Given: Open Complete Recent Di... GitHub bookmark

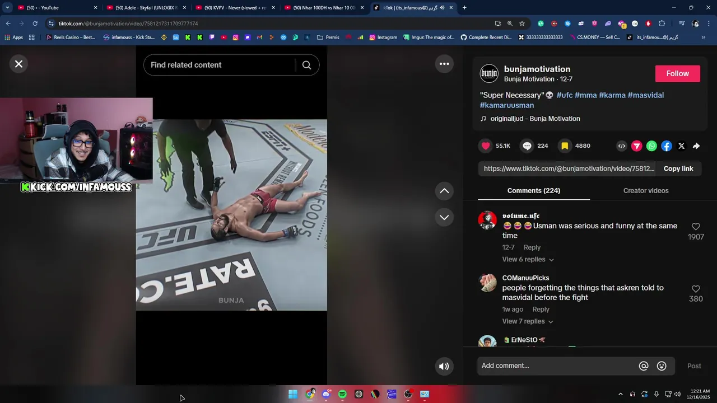Looking at the screenshot, I should (486, 38).
